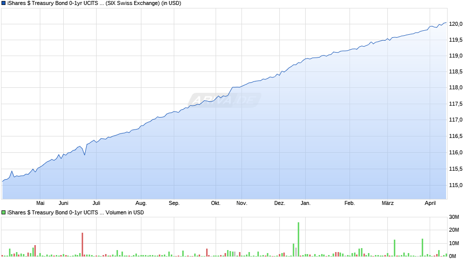Image resolution: width=468 pixels, height=261 pixels.
Task: Click the 117,5 price axis value
Action: (456, 104)
